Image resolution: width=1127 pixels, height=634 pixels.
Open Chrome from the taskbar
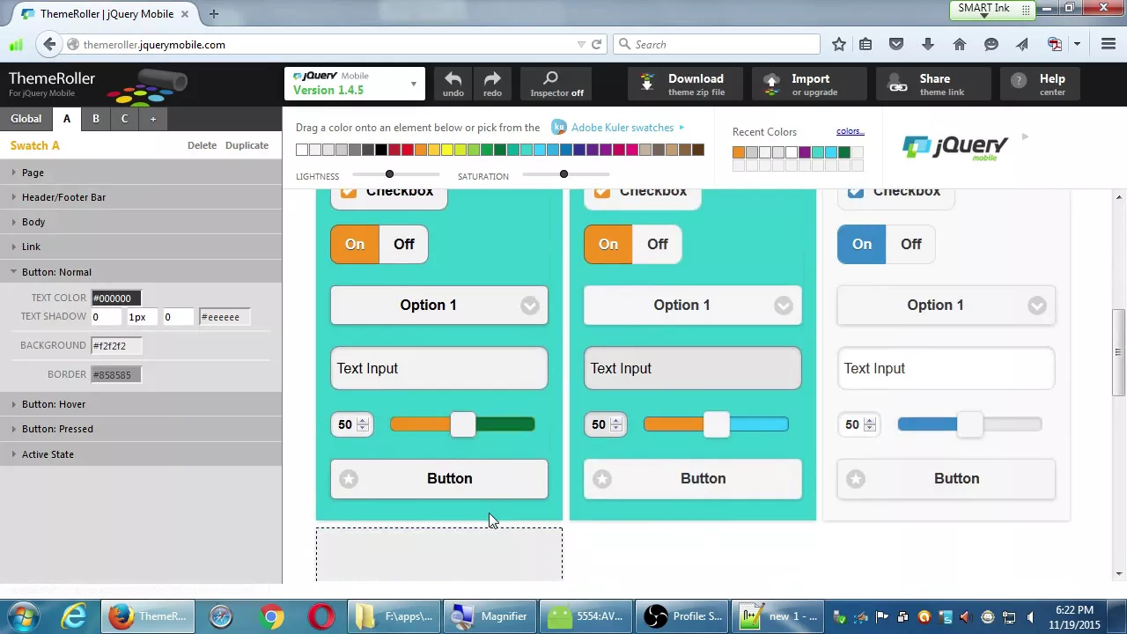click(271, 616)
